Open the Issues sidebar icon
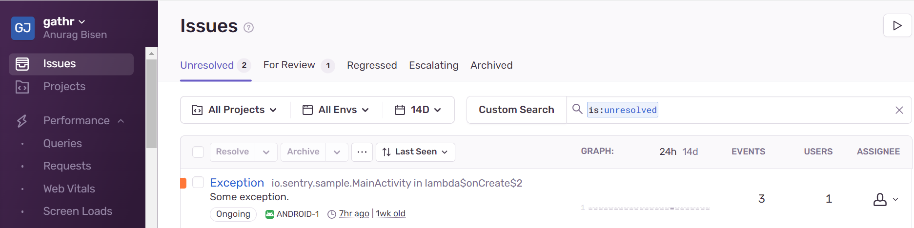The height and width of the screenshot is (228, 914). [22, 64]
